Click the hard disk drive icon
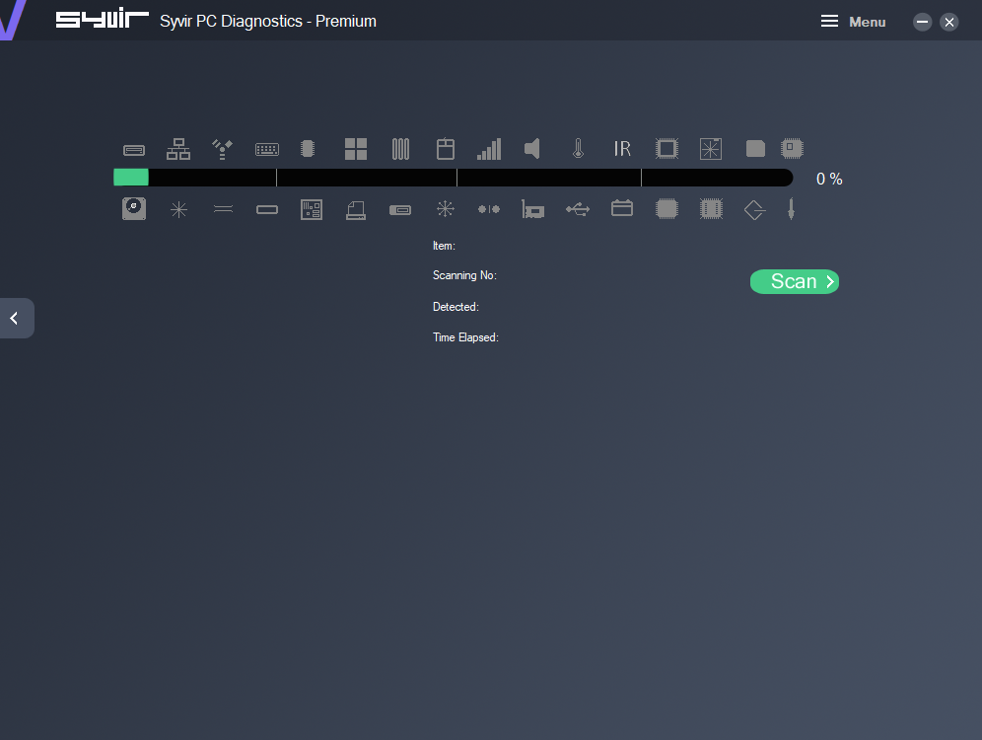The image size is (982, 740). pos(134,208)
